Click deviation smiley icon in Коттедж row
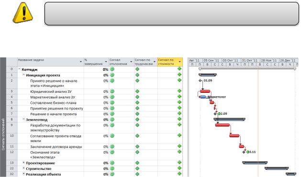 tap(112, 69)
